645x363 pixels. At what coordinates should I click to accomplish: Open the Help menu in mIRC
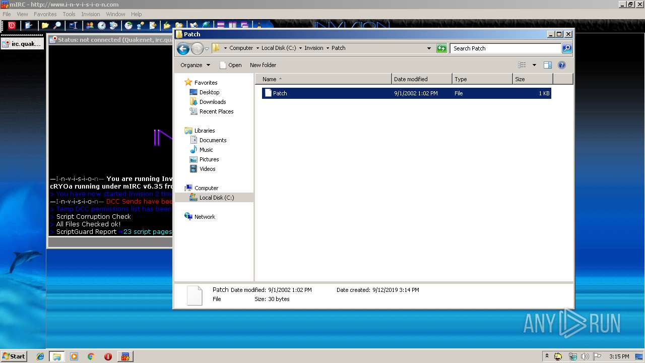click(136, 14)
